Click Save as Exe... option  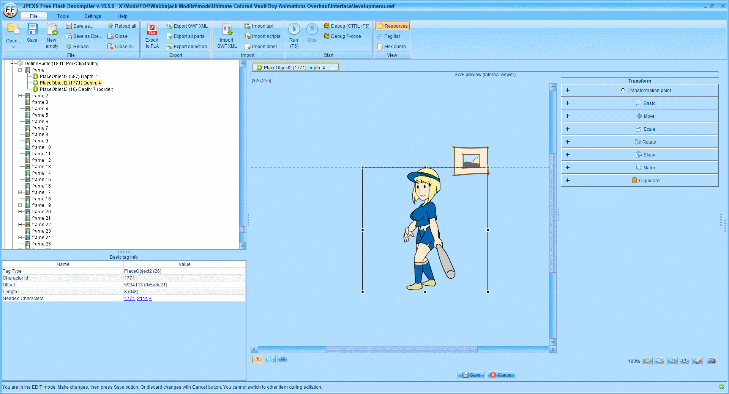84,36
